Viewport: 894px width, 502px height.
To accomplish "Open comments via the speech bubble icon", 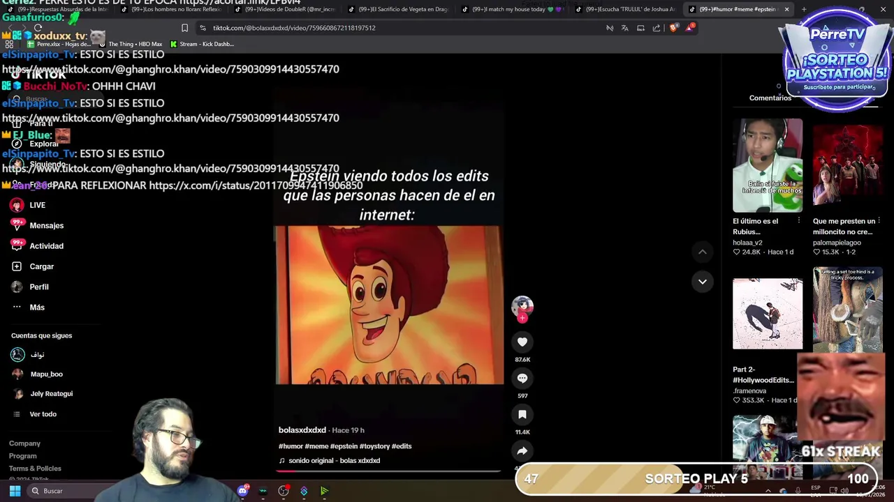I will pyautogui.click(x=522, y=378).
